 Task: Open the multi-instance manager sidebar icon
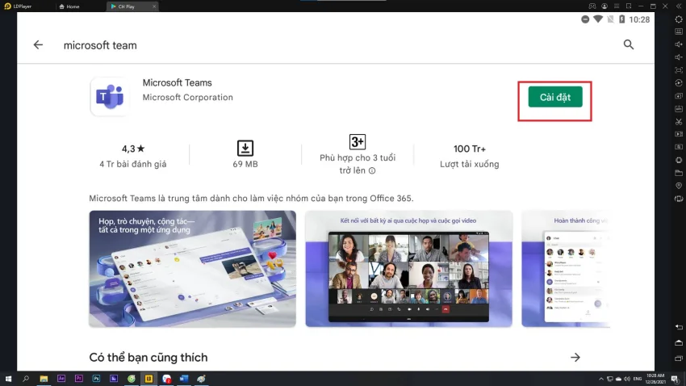click(679, 96)
